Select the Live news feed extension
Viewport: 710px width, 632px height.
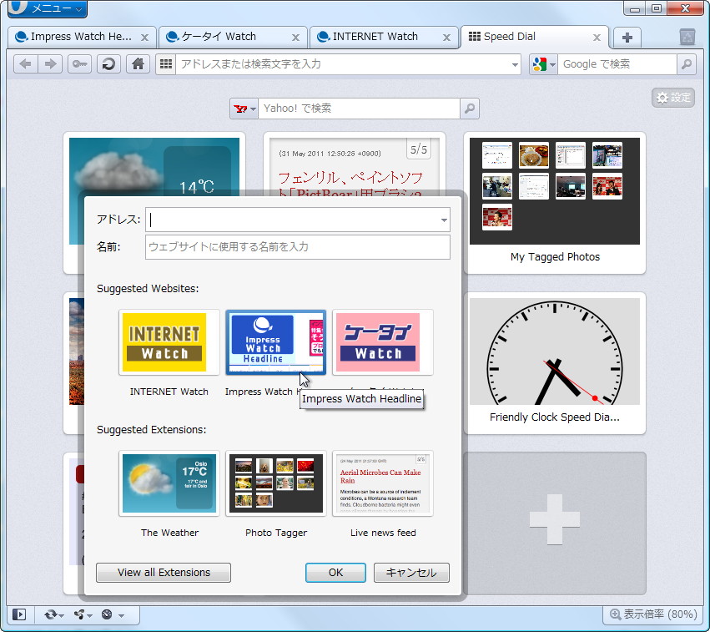tap(383, 483)
